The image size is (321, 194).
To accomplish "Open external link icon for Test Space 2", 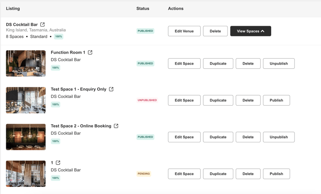I will click(116, 126).
